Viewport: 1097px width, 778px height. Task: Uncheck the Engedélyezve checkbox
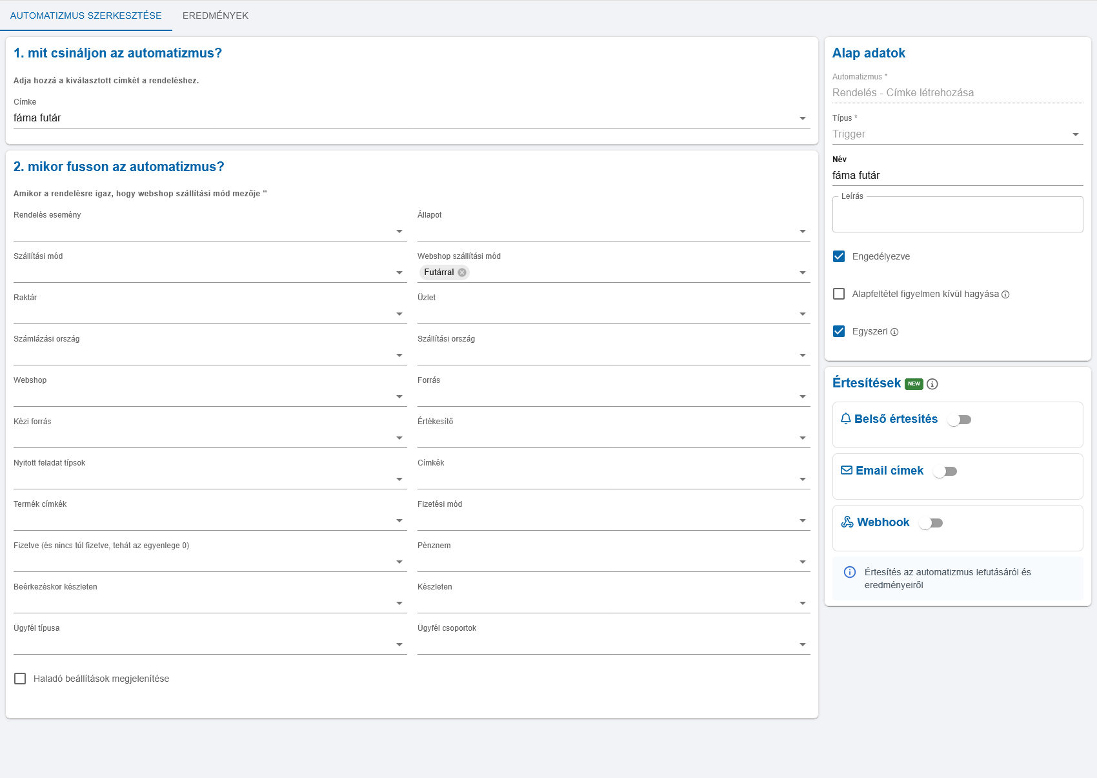click(x=839, y=256)
